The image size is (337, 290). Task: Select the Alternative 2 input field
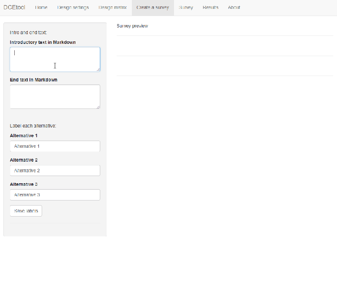[x=55, y=170]
